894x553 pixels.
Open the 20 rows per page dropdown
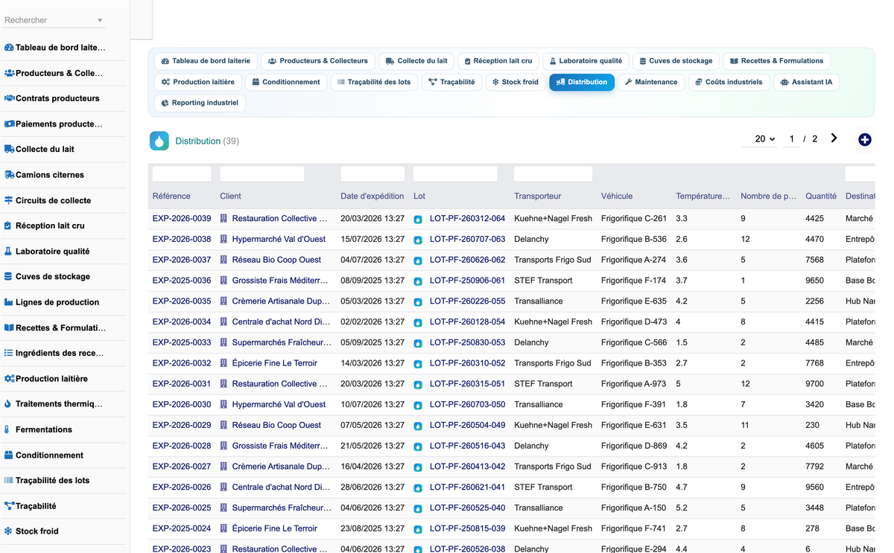[760, 138]
